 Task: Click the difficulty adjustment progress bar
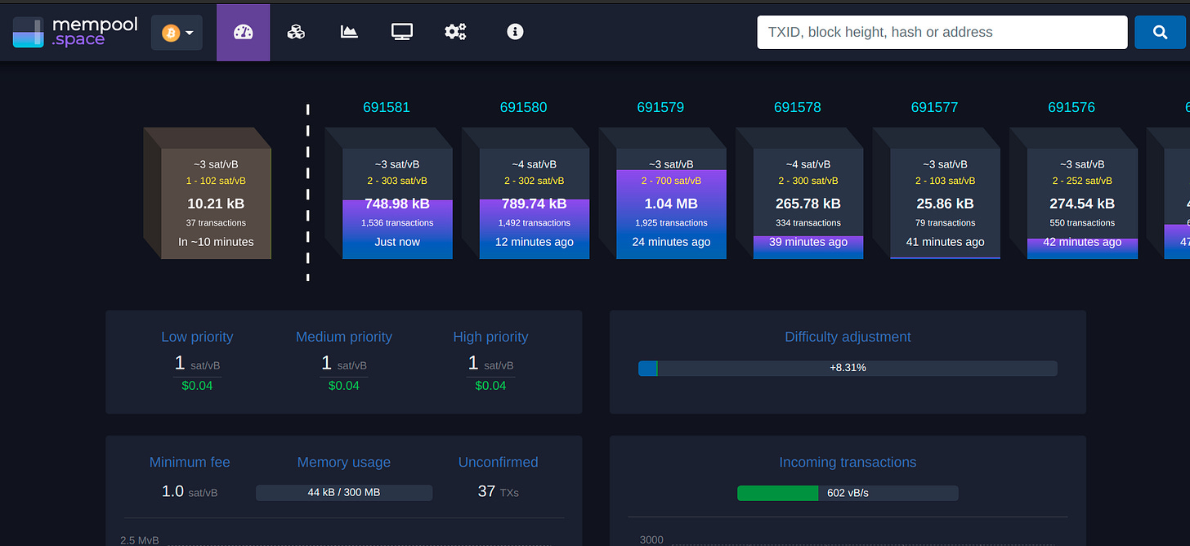click(848, 368)
